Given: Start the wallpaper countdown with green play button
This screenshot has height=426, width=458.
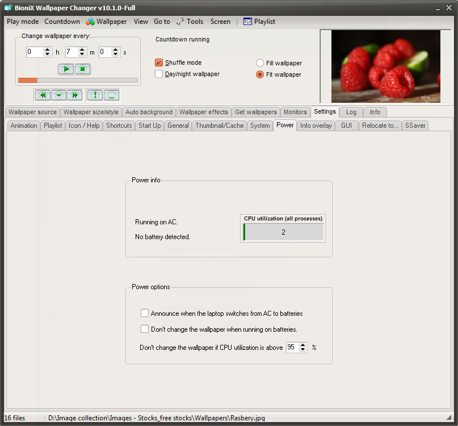Looking at the screenshot, I should coord(66,69).
